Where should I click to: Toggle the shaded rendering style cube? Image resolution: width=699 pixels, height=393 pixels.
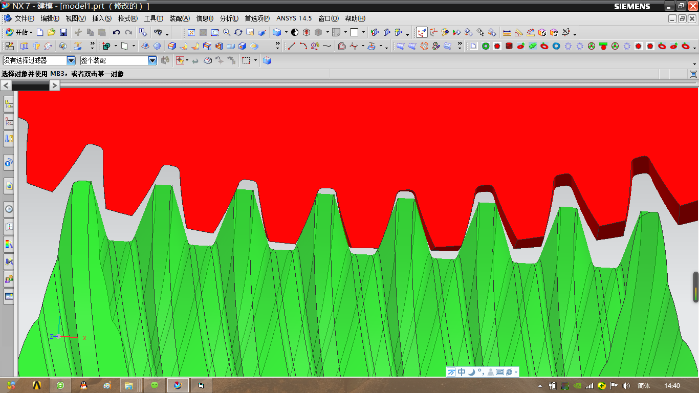coord(277,32)
